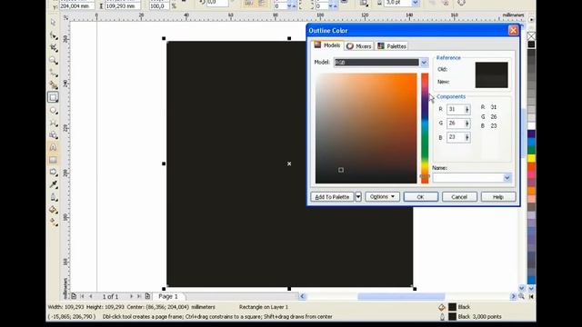Click the hue spectrum vertical slider
Image resolution: width=582 pixels, height=327 pixels.
(425, 128)
